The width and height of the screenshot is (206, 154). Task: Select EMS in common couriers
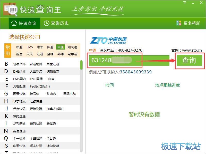(30, 47)
